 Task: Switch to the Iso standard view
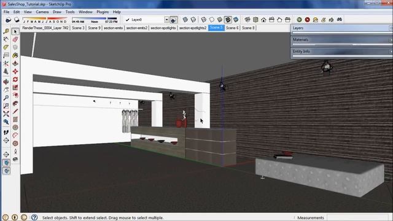247,20
